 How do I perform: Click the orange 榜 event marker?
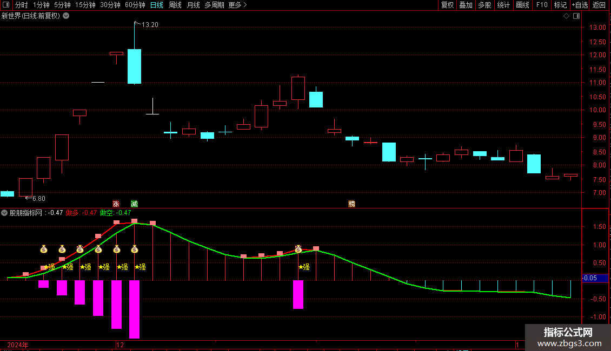click(x=351, y=204)
